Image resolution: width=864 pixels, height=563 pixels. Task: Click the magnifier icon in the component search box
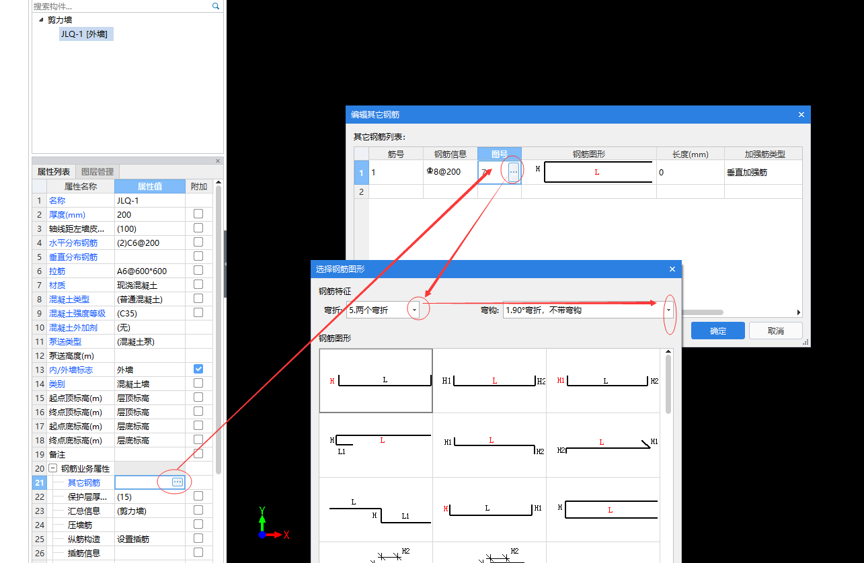coord(216,5)
